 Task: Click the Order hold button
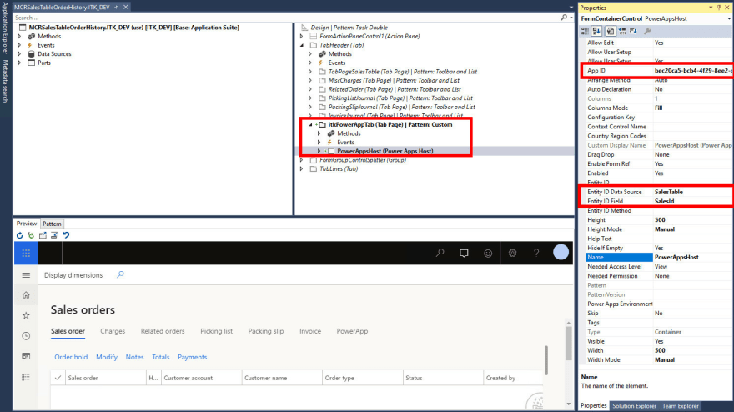(x=71, y=357)
